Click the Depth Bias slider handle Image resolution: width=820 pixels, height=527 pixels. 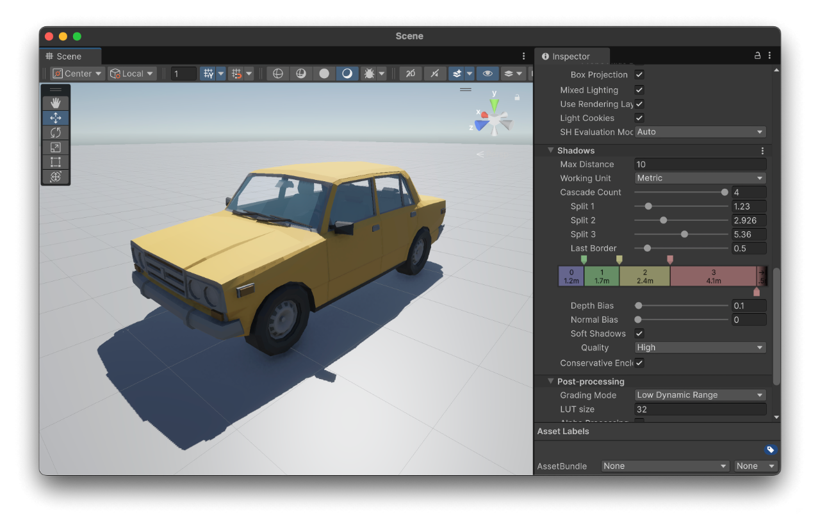(x=638, y=306)
